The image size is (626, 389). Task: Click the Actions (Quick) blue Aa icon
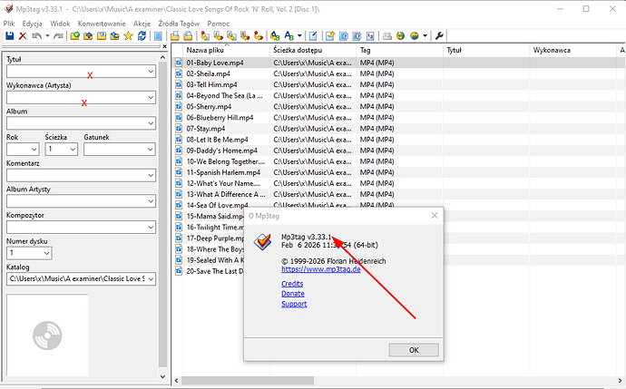(x=289, y=36)
